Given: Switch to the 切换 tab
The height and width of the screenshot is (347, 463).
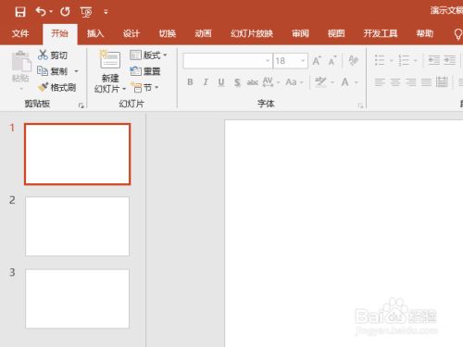Looking at the screenshot, I should 168,33.
